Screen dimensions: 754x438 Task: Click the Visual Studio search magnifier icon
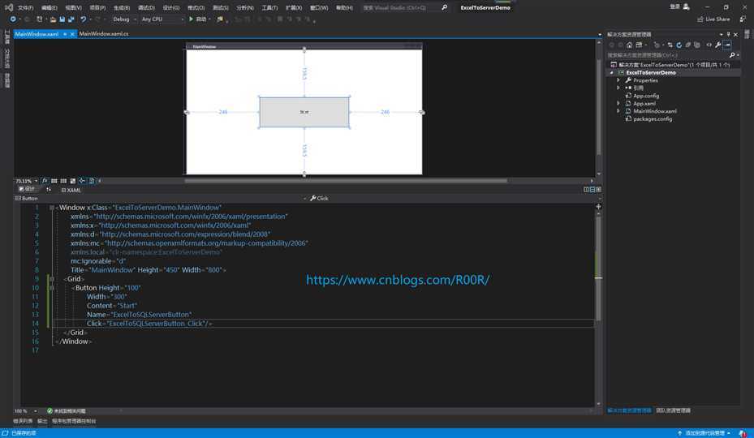point(444,7)
